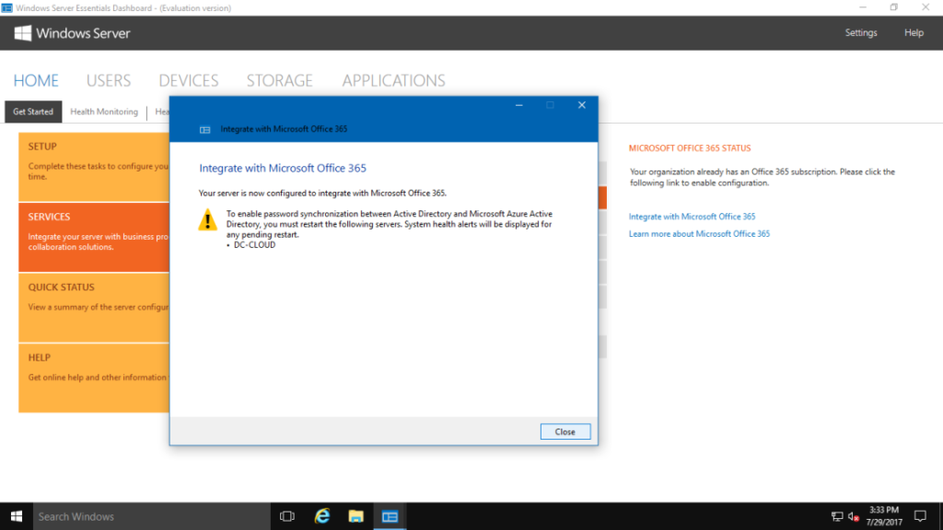Open File Explorer from the taskbar
Image resolution: width=943 pixels, height=530 pixels.
pyautogui.click(x=355, y=516)
